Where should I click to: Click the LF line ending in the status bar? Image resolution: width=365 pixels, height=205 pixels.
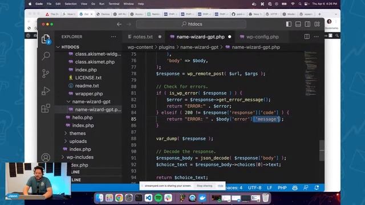click(269, 187)
